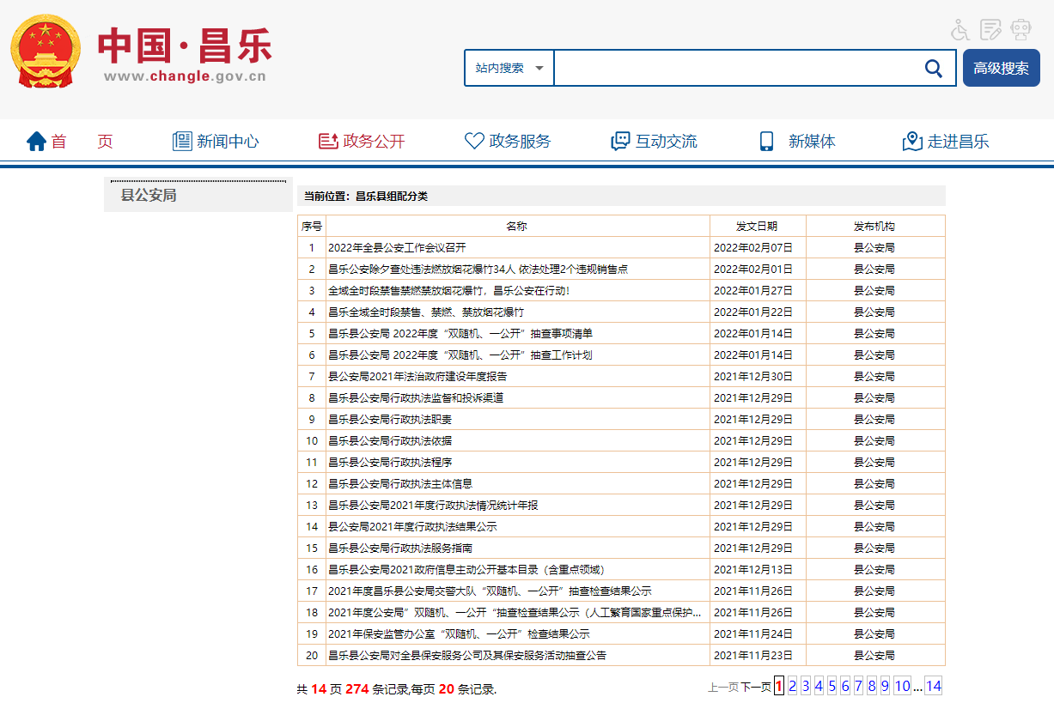1054x703 pixels.
Task: Click the heart icon beside 政务服务
Action: [x=474, y=142]
